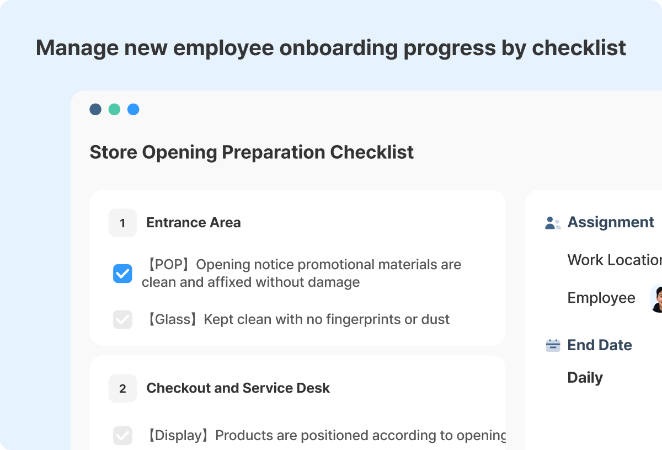Uncheck the POP opening notice checkbox

(x=122, y=274)
